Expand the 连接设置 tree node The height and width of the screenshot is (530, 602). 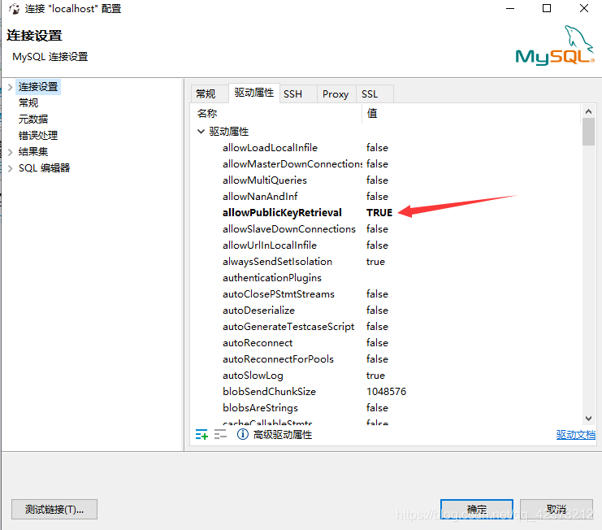pyautogui.click(x=10, y=87)
